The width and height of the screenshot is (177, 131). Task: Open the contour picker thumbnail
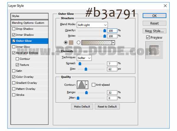81,85
